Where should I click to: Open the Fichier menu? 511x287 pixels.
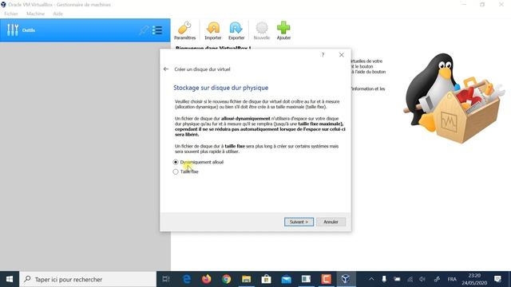pyautogui.click(x=11, y=14)
